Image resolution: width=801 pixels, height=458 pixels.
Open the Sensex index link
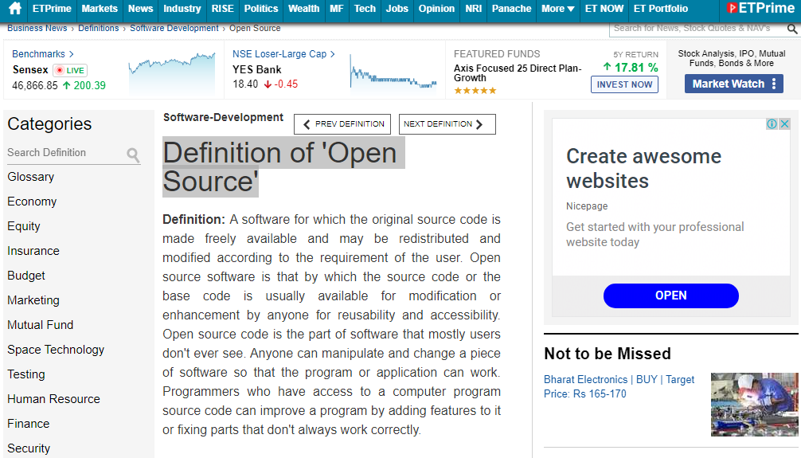(x=30, y=70)
